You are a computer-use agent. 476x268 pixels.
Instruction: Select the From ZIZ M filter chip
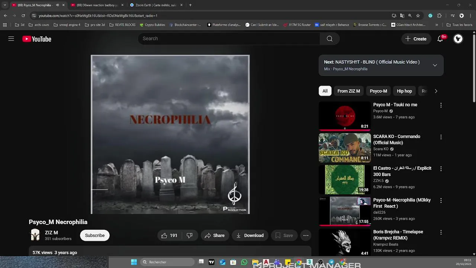tap(348, 91)
